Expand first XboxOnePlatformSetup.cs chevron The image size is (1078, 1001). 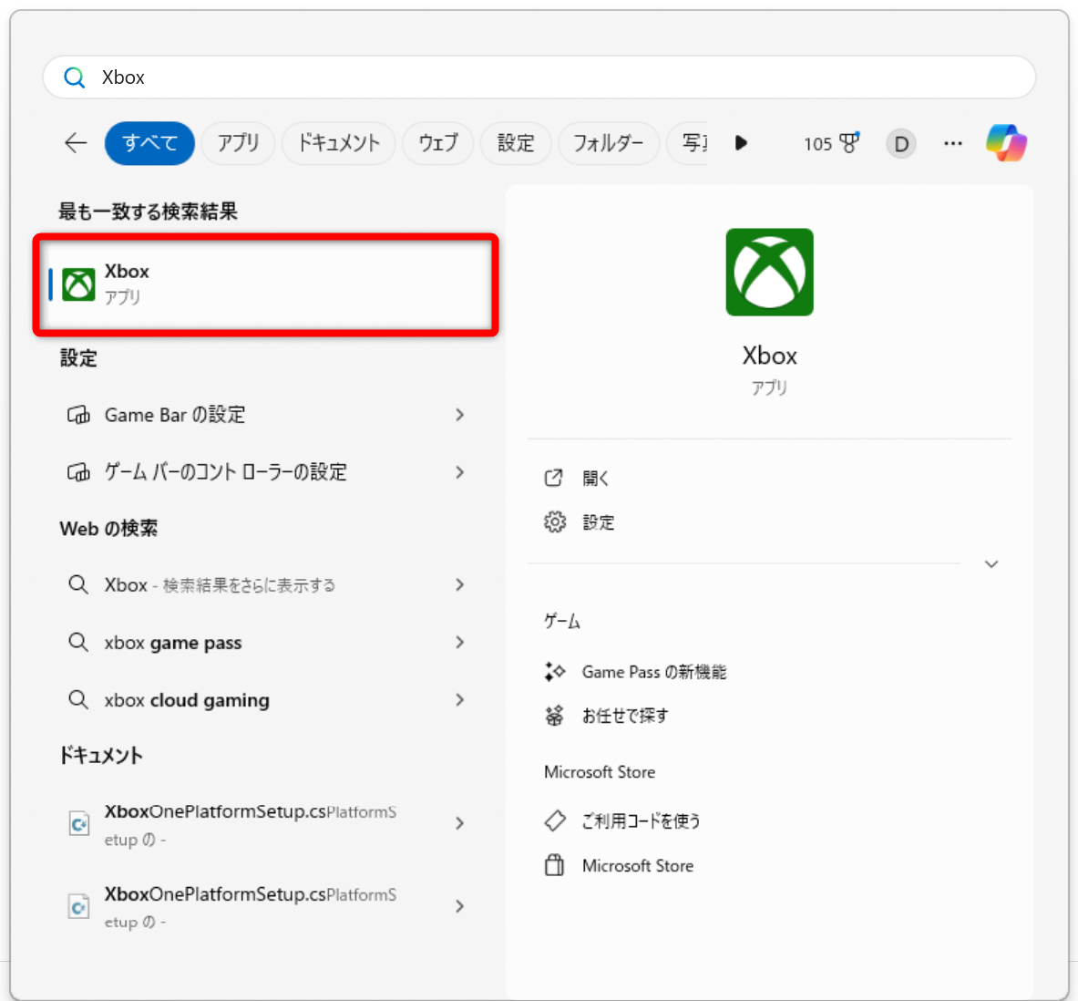pyautogui.click(x=460, y=823)
